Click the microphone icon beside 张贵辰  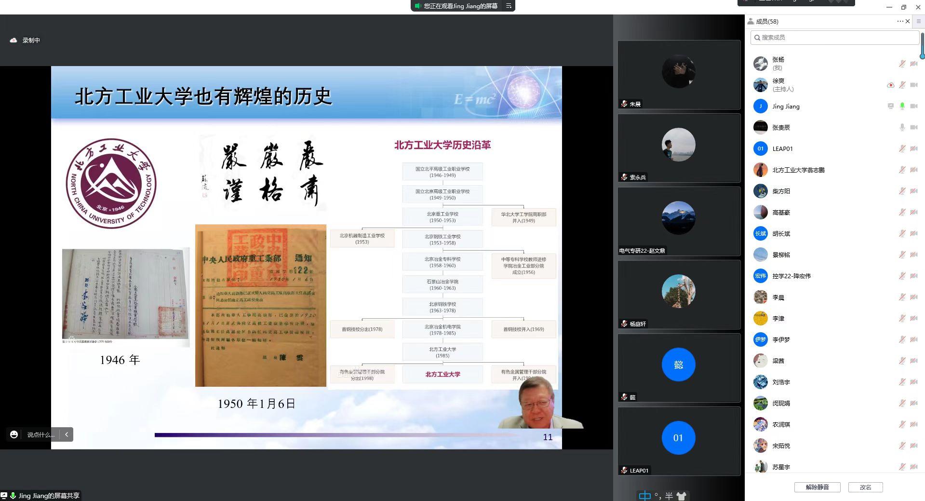pos(902,127)
